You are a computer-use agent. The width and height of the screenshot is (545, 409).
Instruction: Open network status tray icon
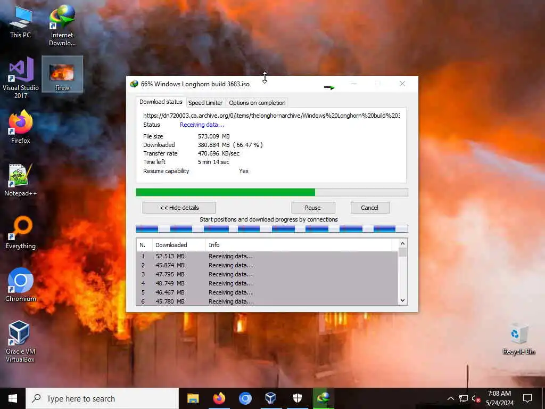[x=464, y=398]
